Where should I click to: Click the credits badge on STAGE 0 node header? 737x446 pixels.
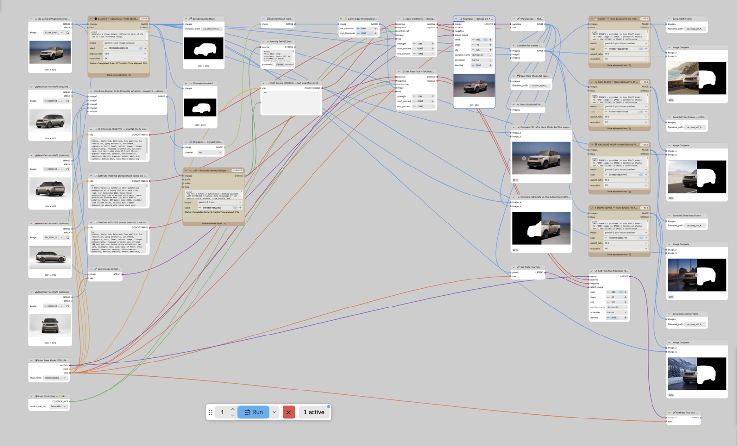pyautogui.click(x=144, y=19)
